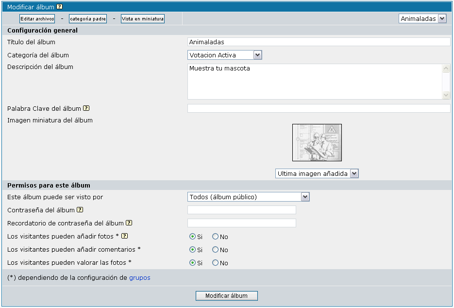Select No for visitors rating photos
The width and height of the screenshot is (454, 308).
(x=216, y=263)
